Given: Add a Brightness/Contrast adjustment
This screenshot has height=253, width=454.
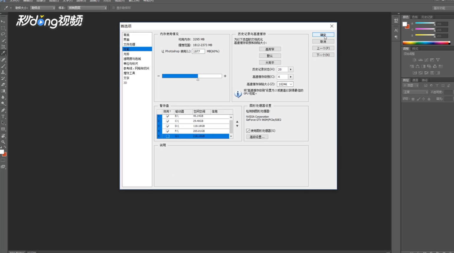Looking at the screenshot, I should coord(415,60).
